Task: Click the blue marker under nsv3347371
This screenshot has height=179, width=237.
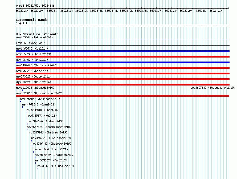Action: pos(38,169)
